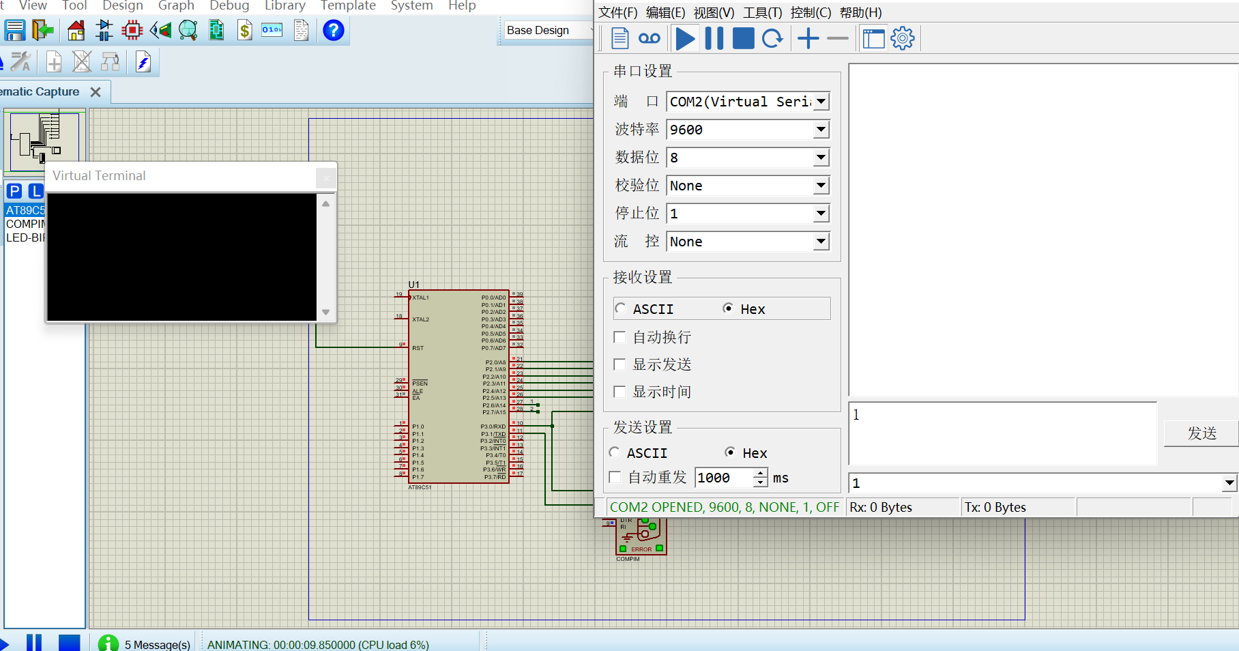Click the serial tool refresh icon
Screen dimensions: 1239x651
(x=772, y=38)
